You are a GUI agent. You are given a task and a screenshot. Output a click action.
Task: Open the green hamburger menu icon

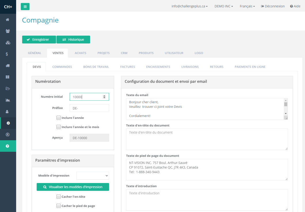click(x=25, y=6)
